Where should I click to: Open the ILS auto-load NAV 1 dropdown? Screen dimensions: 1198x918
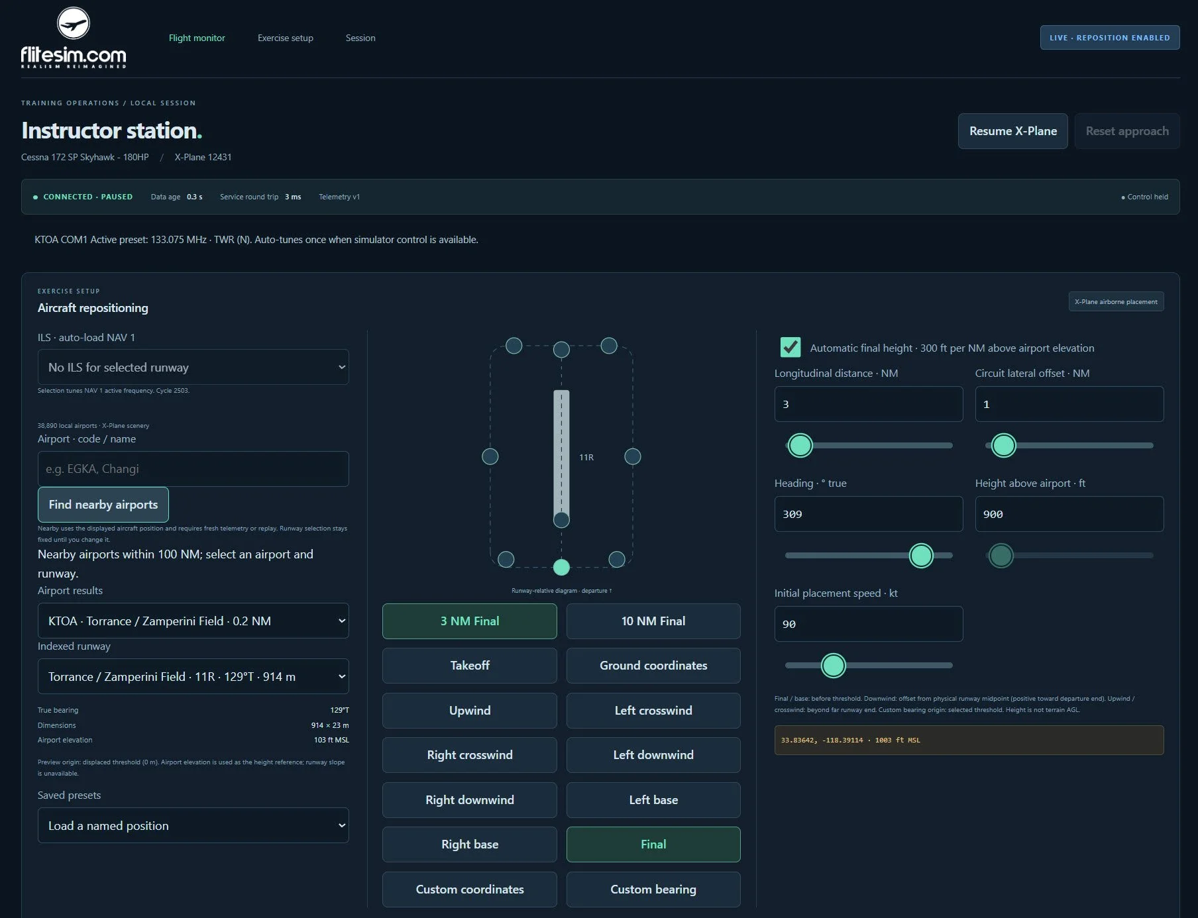tap(193, 367)
